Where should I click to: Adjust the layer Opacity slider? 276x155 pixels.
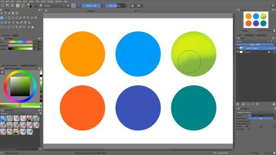(255, 44)
